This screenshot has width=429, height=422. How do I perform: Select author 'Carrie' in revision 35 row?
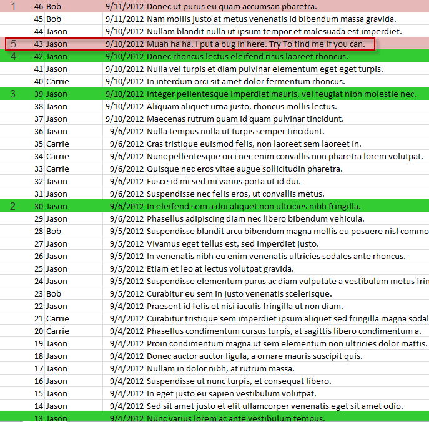point(57,144)
